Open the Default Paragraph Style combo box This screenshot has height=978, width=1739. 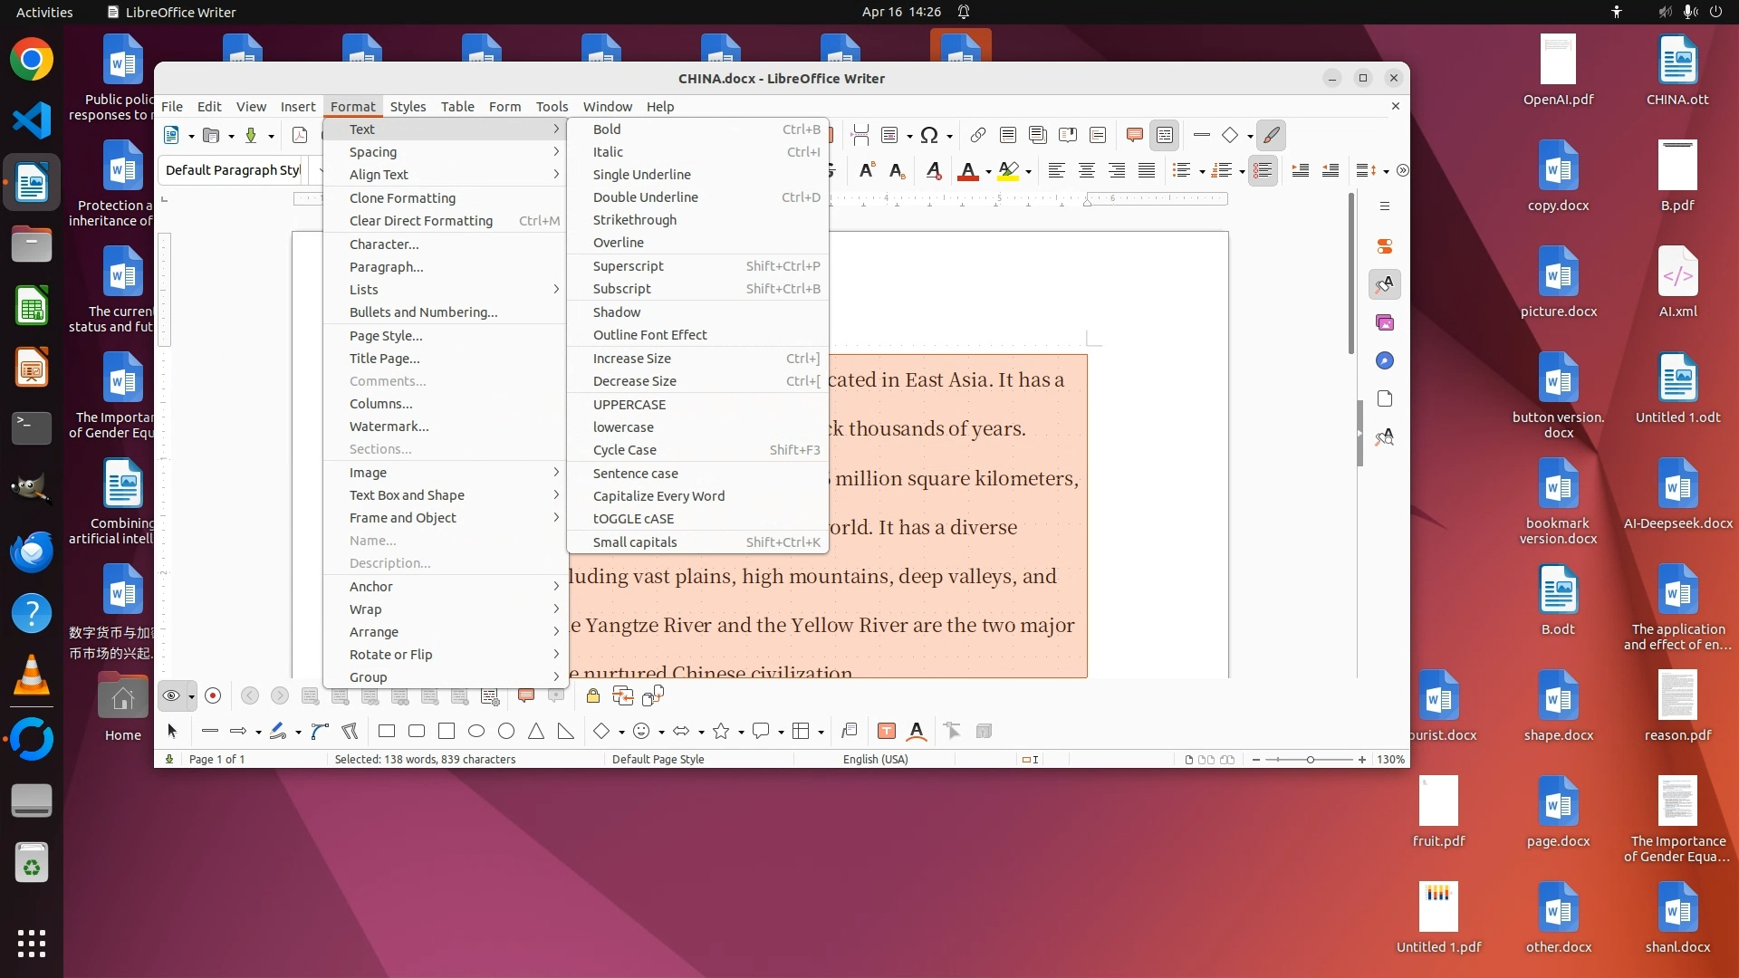pos(234,170)
